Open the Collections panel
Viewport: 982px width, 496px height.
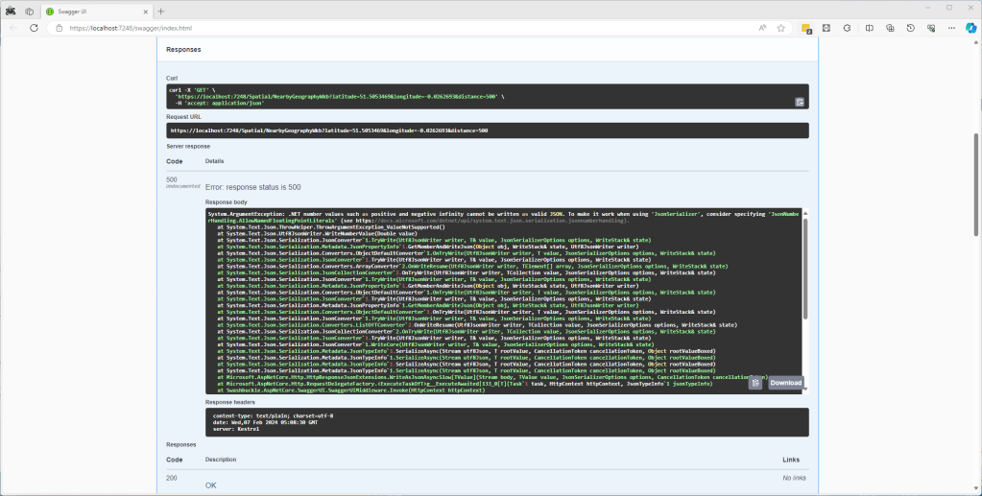(x=889, y=28)
